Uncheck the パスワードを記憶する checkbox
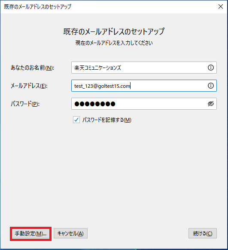This screenshot has height=250, width=228. click(76, 120)
